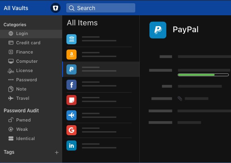Image resolution: width=231 pixels, height=163 pixels.
Task: Add a new tag with plus button
Action: 57,153
